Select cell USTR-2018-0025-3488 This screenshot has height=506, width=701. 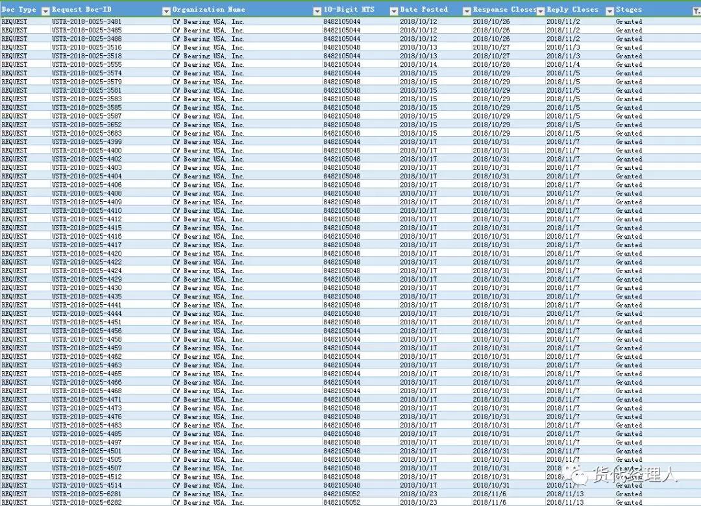coord(87,38)
